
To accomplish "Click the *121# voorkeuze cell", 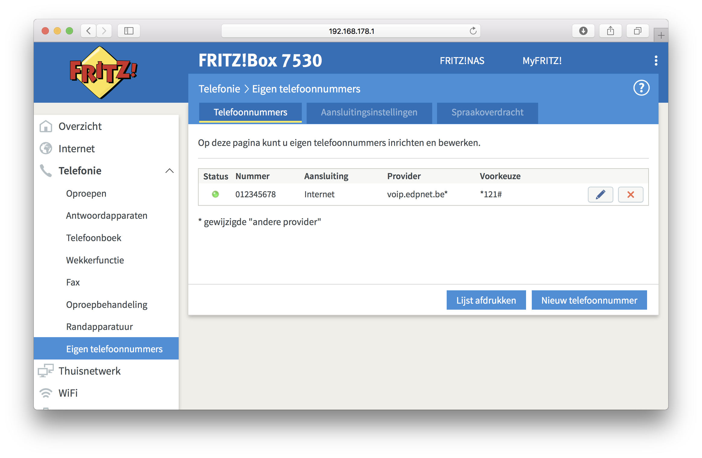I will pos(491,194).
